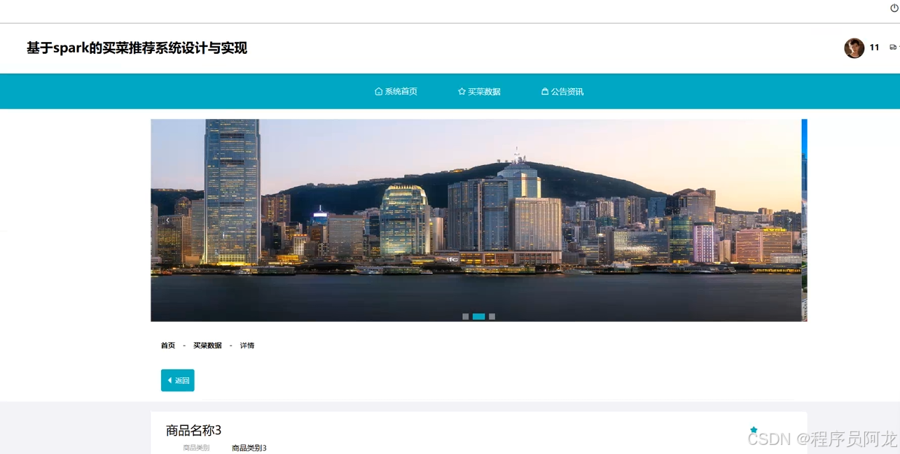Image resolution: width=900 pixels, height=454 pixels.
Task: Click the 商品类别3 category link
Action: (249, 447)
